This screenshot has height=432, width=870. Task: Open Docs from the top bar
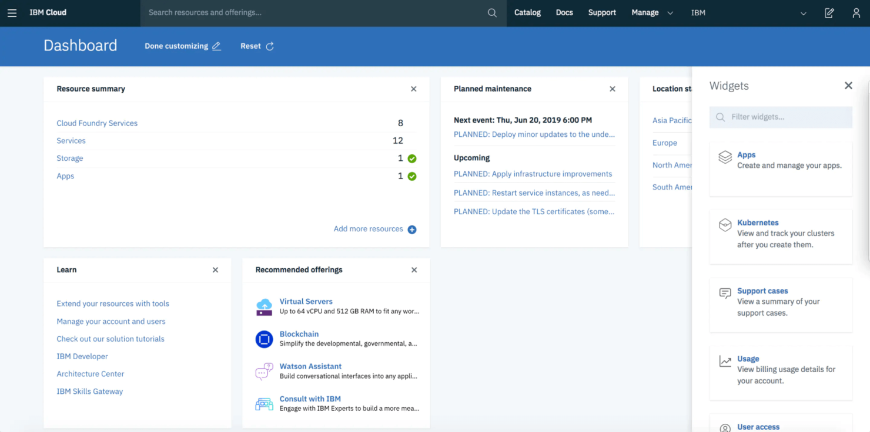coord(564,12)
